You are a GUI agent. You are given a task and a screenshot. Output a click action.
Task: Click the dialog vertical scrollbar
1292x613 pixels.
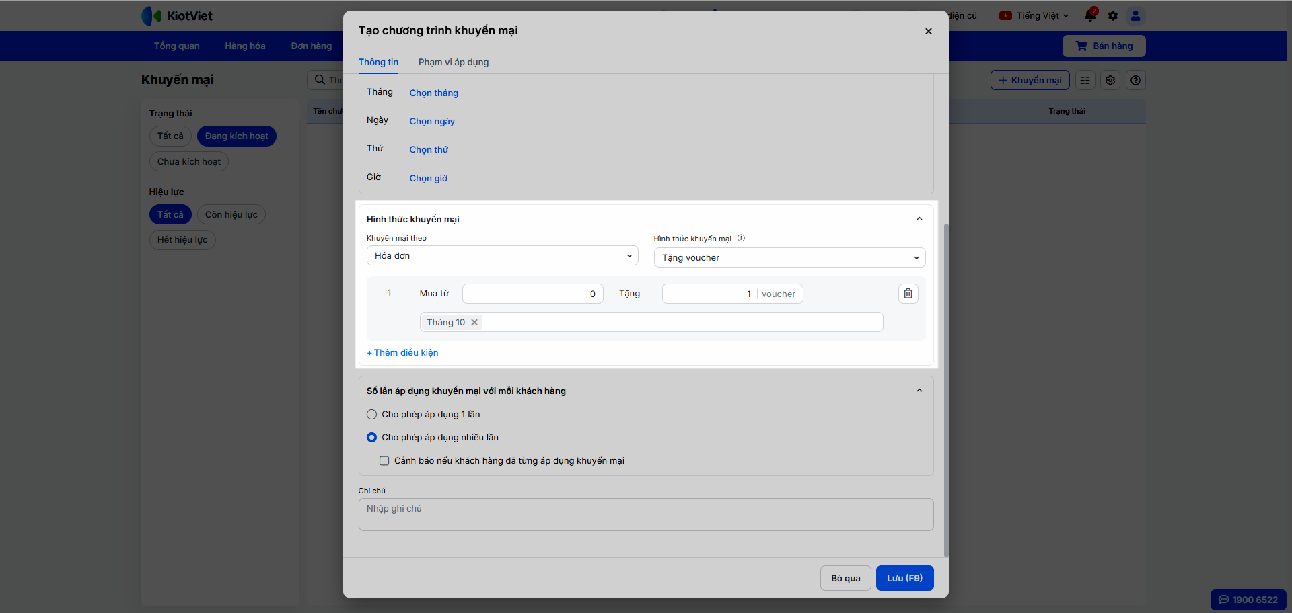(945, 390)
